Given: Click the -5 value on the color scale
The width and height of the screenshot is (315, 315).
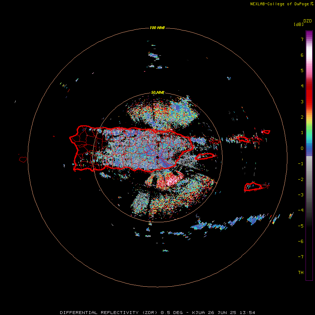Looking at the screenshot, I should coord(301,226).
